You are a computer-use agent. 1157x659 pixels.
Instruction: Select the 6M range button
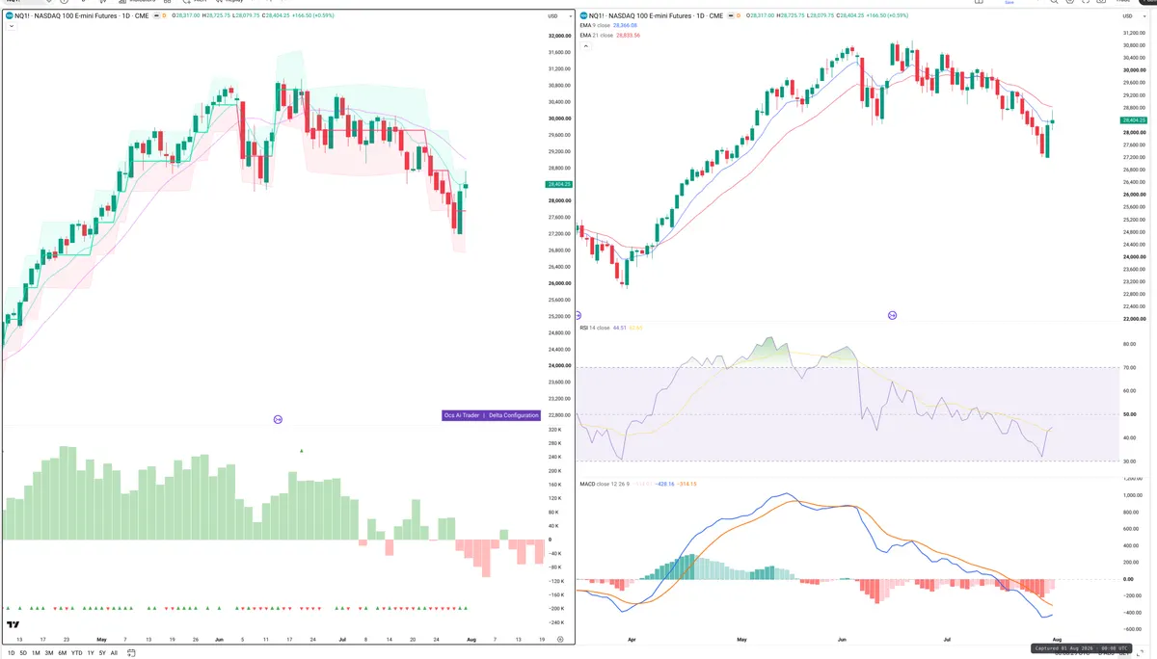pos(62,652)
